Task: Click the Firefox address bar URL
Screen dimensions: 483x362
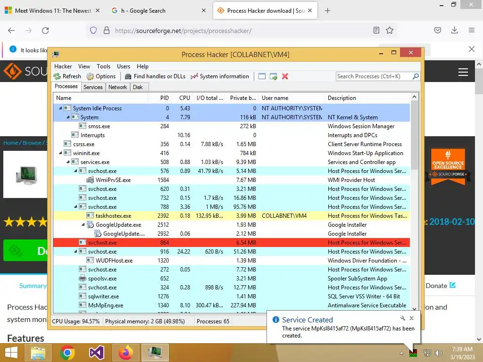Action: coord(183,31)
